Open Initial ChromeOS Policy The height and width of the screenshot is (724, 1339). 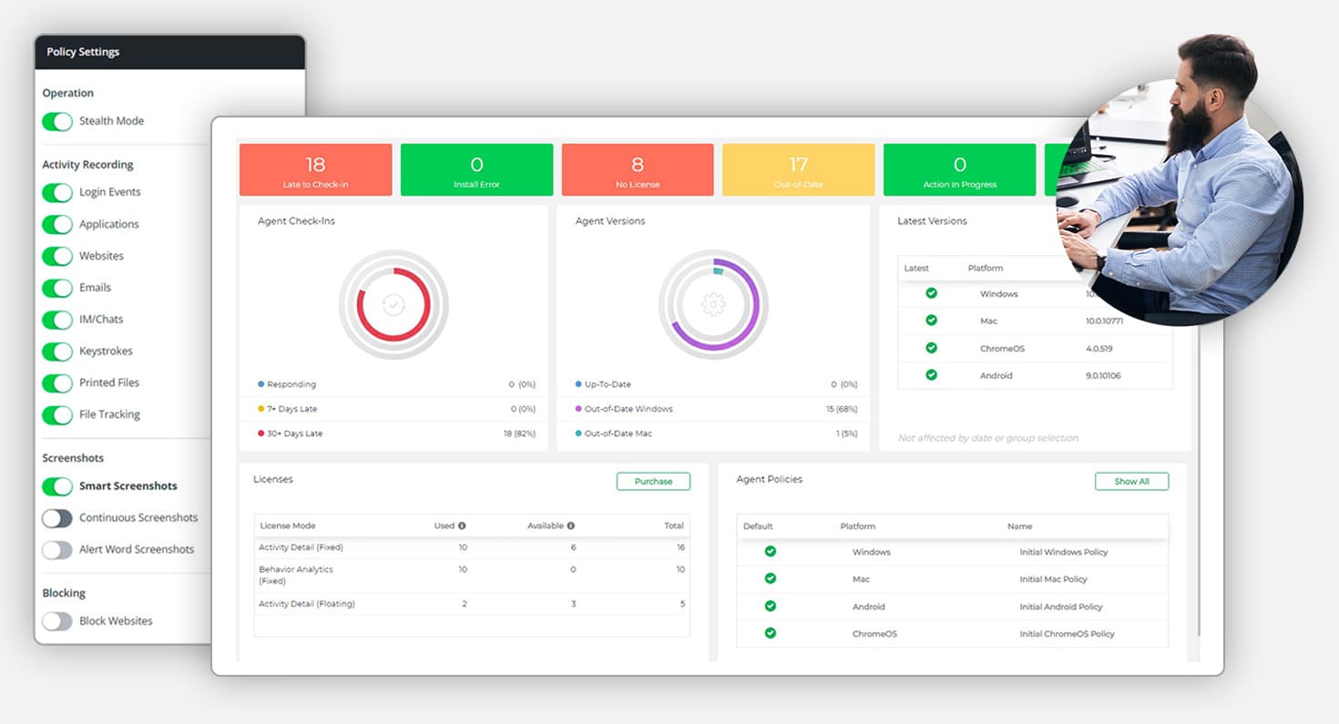tap(1067, 634)
